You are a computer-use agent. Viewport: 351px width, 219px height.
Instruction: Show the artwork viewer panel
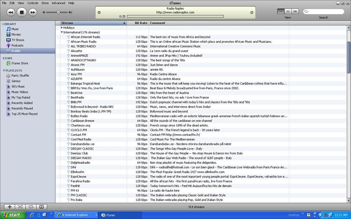click(x=41, y=207)
